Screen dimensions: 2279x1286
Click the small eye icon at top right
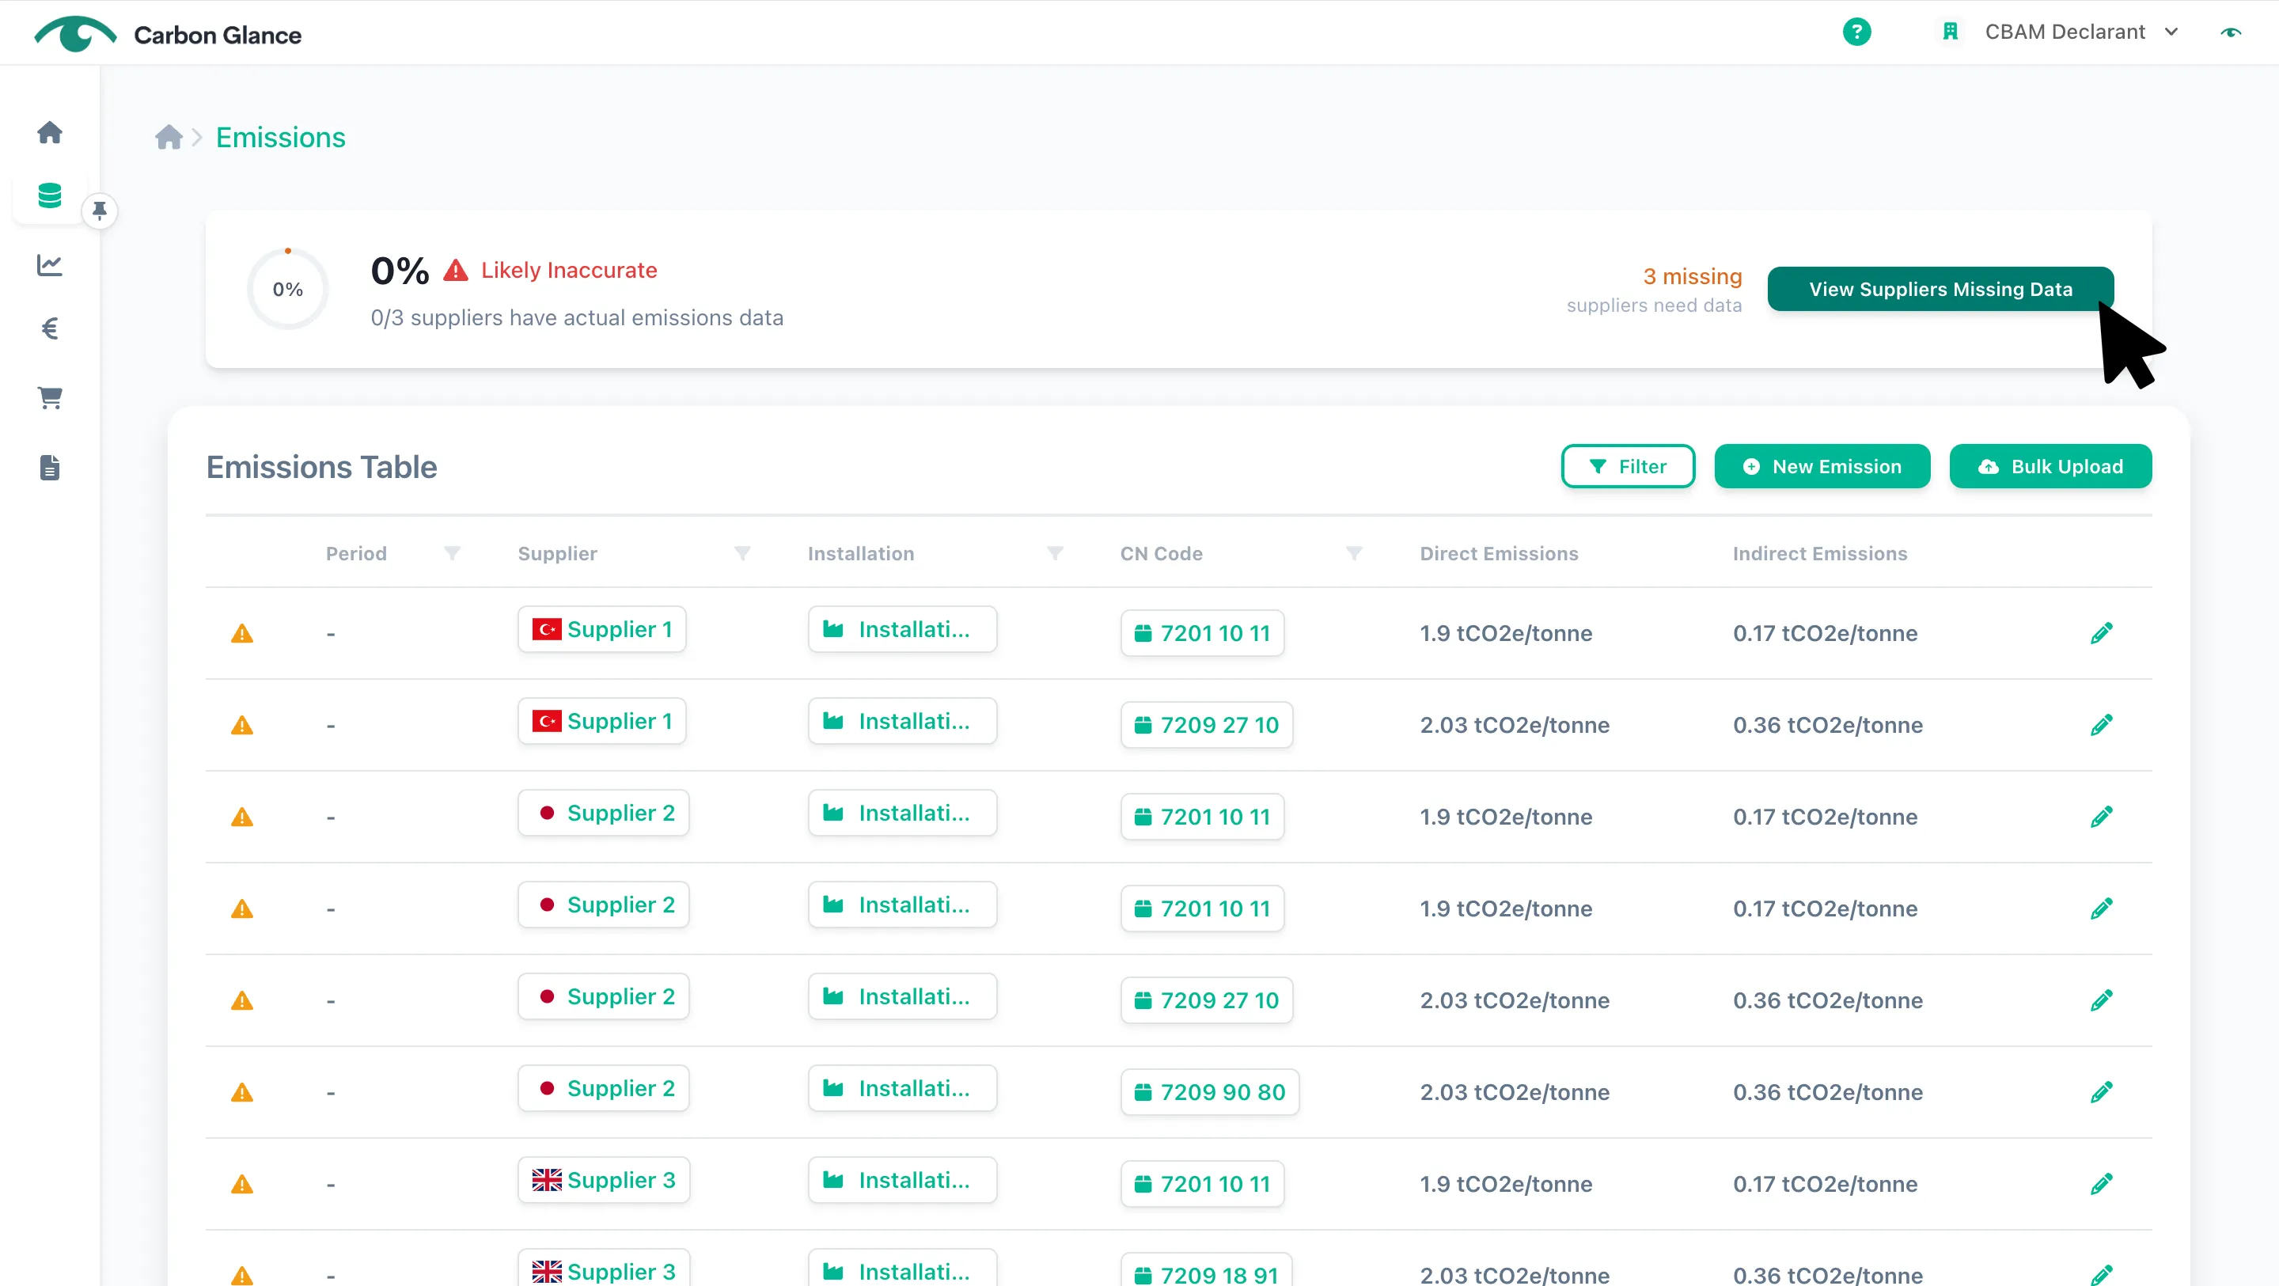click(2232, 32)
